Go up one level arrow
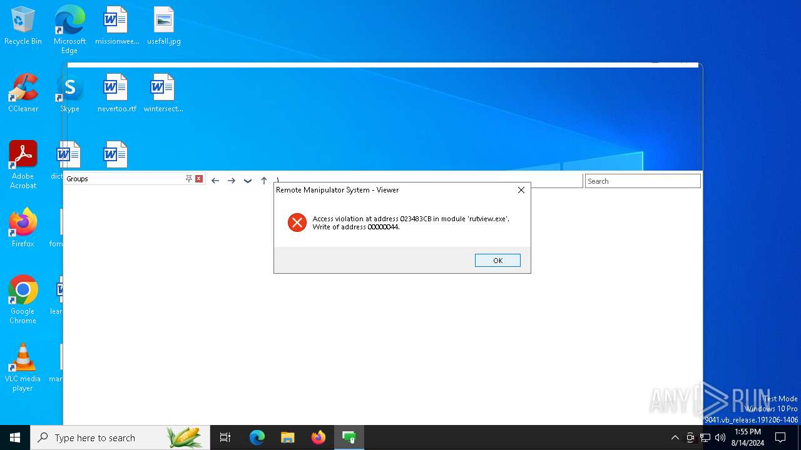The height and width of the screenshot is (450, 801). click(x=264, y=181)
